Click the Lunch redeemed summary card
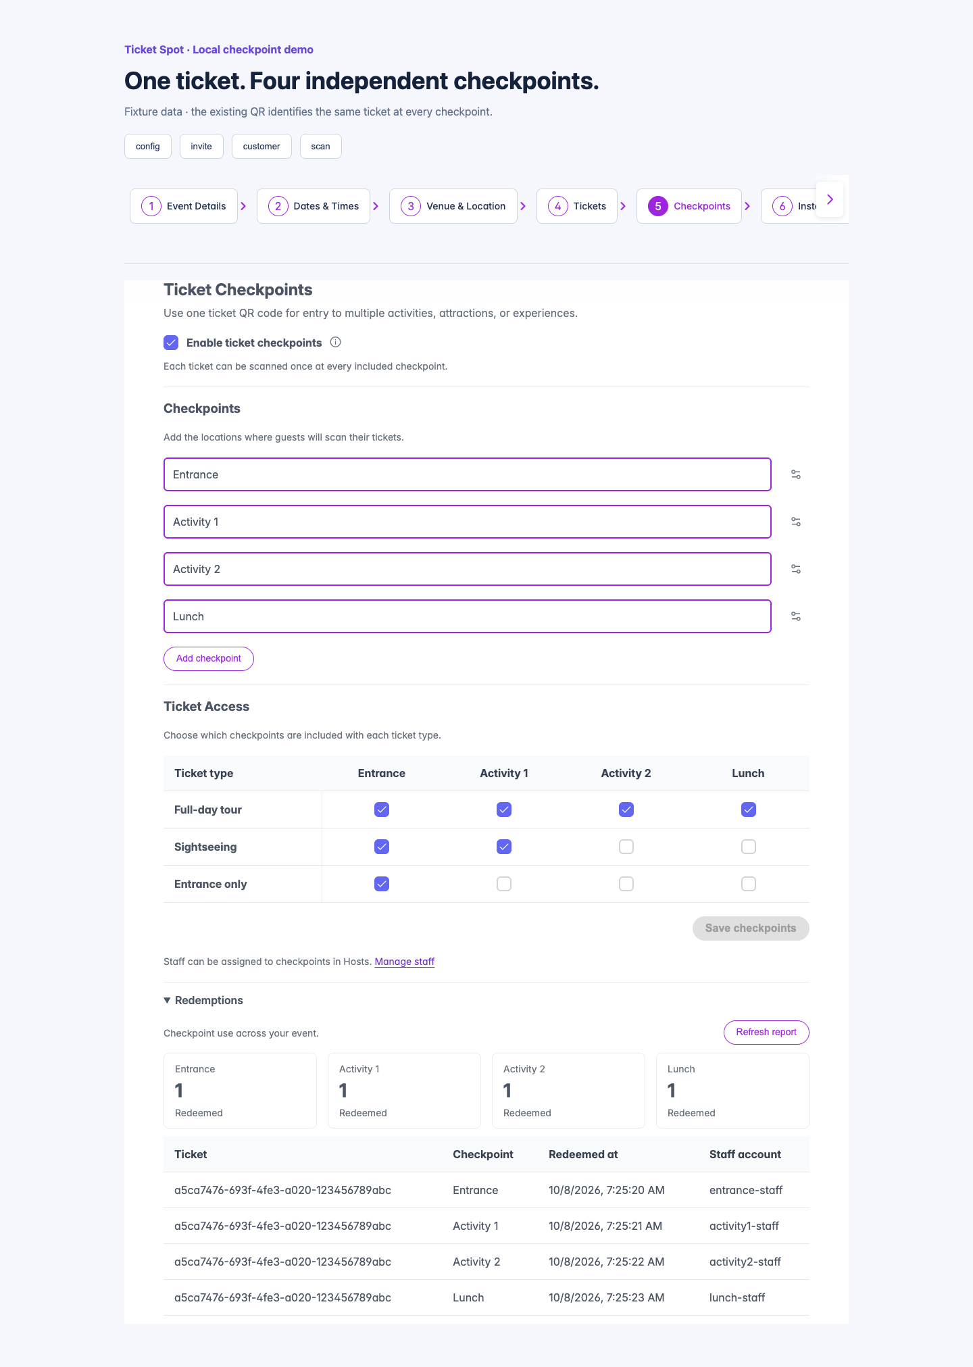The image size is (973, 1367). pos(732,1091)
